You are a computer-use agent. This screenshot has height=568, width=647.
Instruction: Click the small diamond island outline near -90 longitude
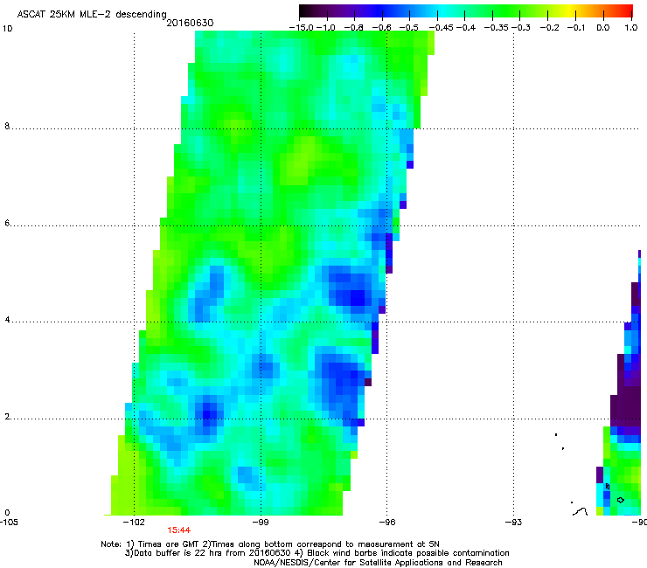pos(620,500)
